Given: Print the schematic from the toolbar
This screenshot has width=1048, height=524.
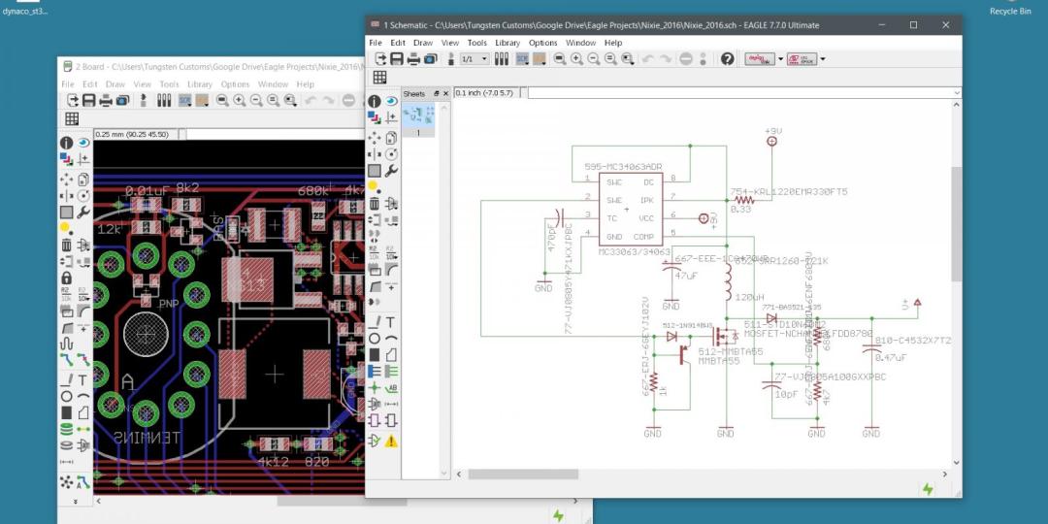Looking at the screenshot, I should [413, 59].
